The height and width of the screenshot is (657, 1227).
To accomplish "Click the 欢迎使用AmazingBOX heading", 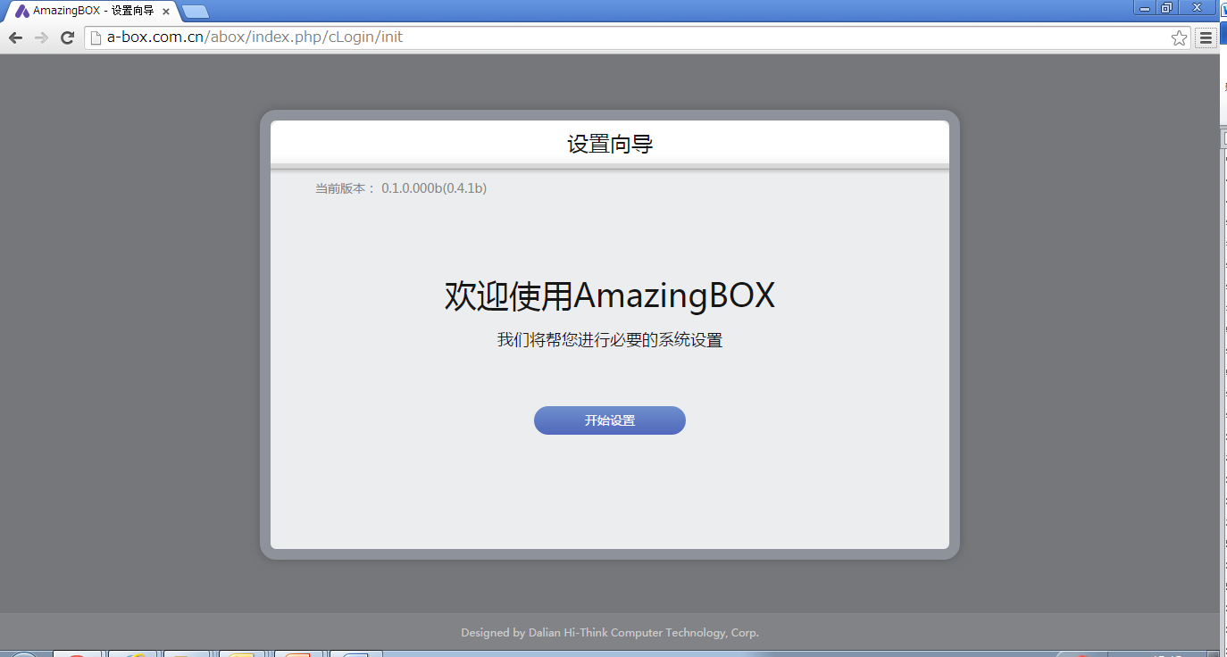I will 610,295.
